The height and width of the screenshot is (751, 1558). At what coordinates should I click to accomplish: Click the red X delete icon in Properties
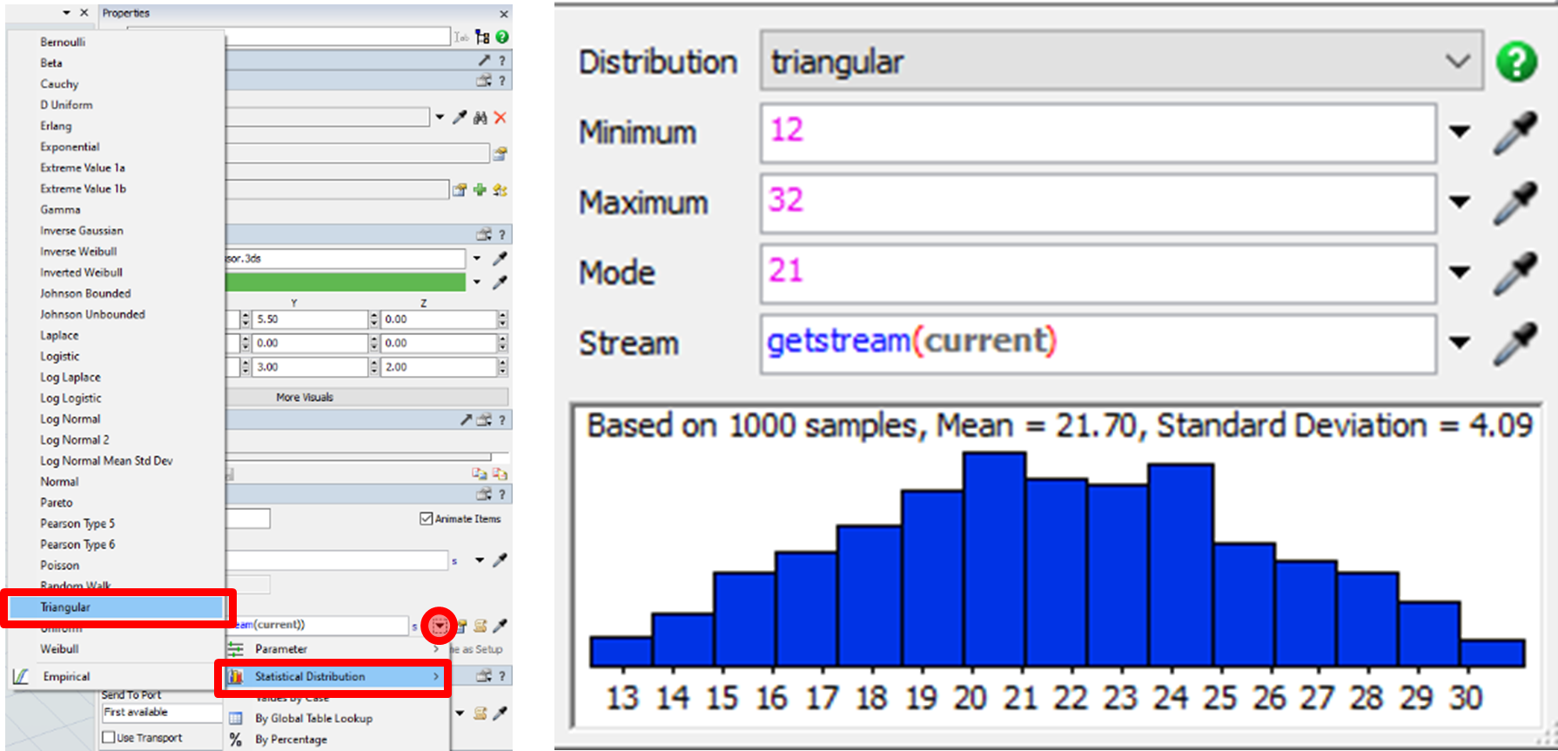(x=500, y=117)
